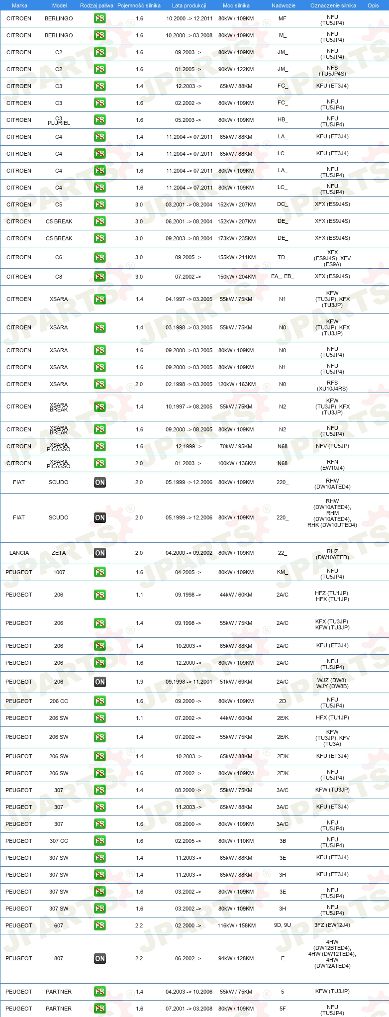
Task: Click petrol icon in Berlingo MF body row
Action: click(100, 18)
